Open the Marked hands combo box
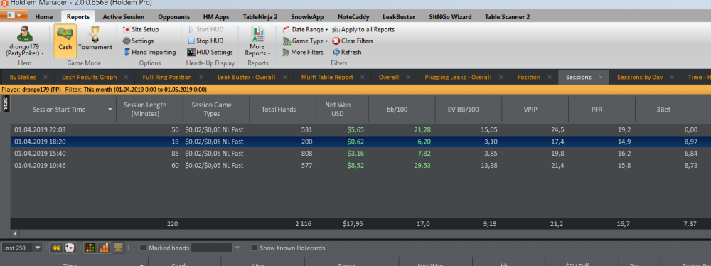The image size is (711, 266). [x=217, y=248]
